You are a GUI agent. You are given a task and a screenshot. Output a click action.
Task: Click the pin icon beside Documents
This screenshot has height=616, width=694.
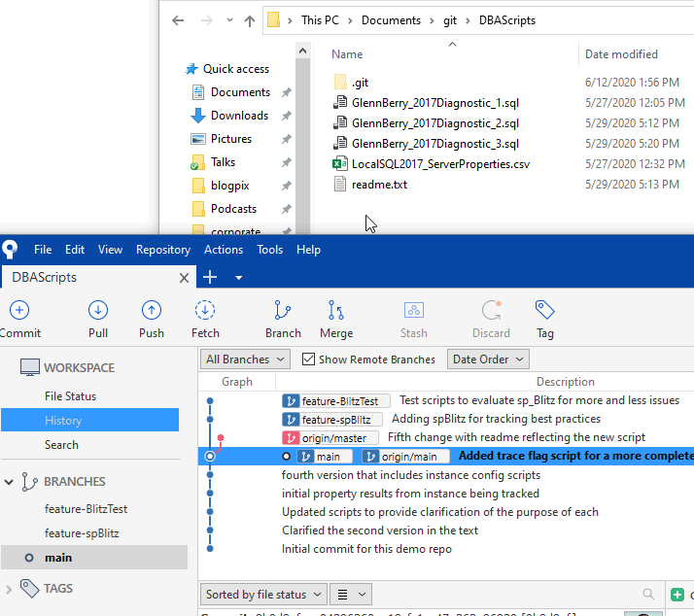[x=287, y=92]
